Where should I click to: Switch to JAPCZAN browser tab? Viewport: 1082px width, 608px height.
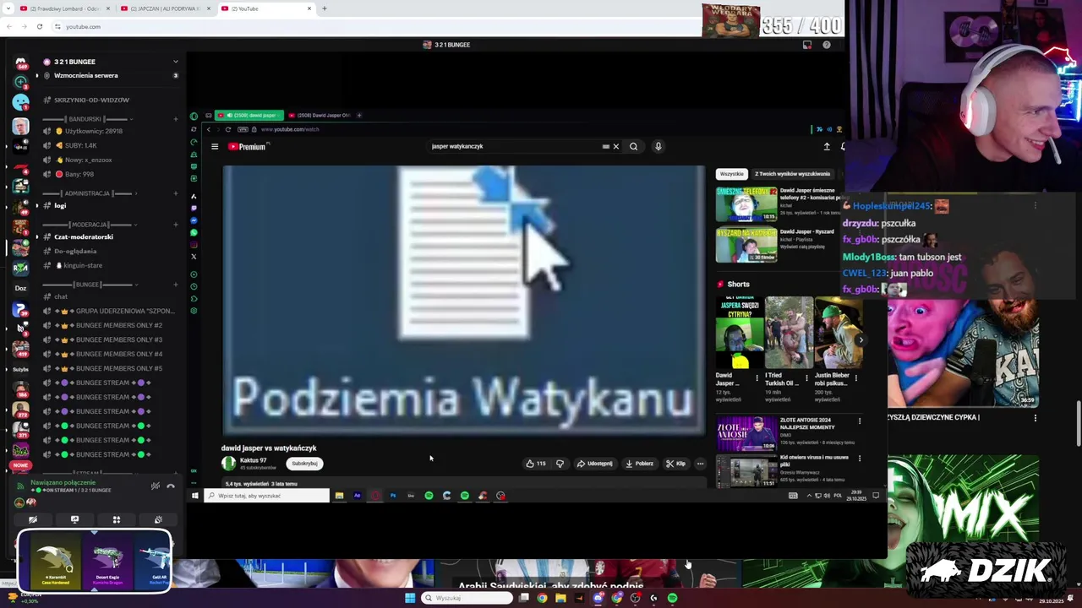(x=164, y=8)
